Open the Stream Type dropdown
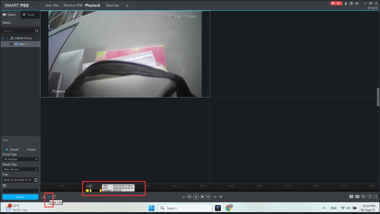The image size is (380, 214). [19, 169]
